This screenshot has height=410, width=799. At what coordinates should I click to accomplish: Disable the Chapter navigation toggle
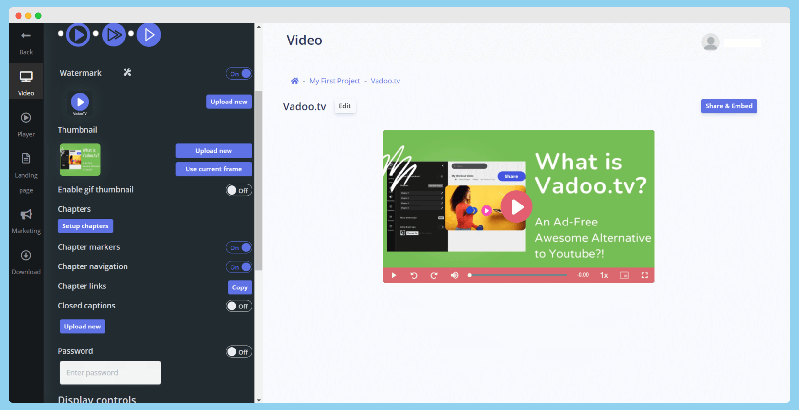pos(239,267)
